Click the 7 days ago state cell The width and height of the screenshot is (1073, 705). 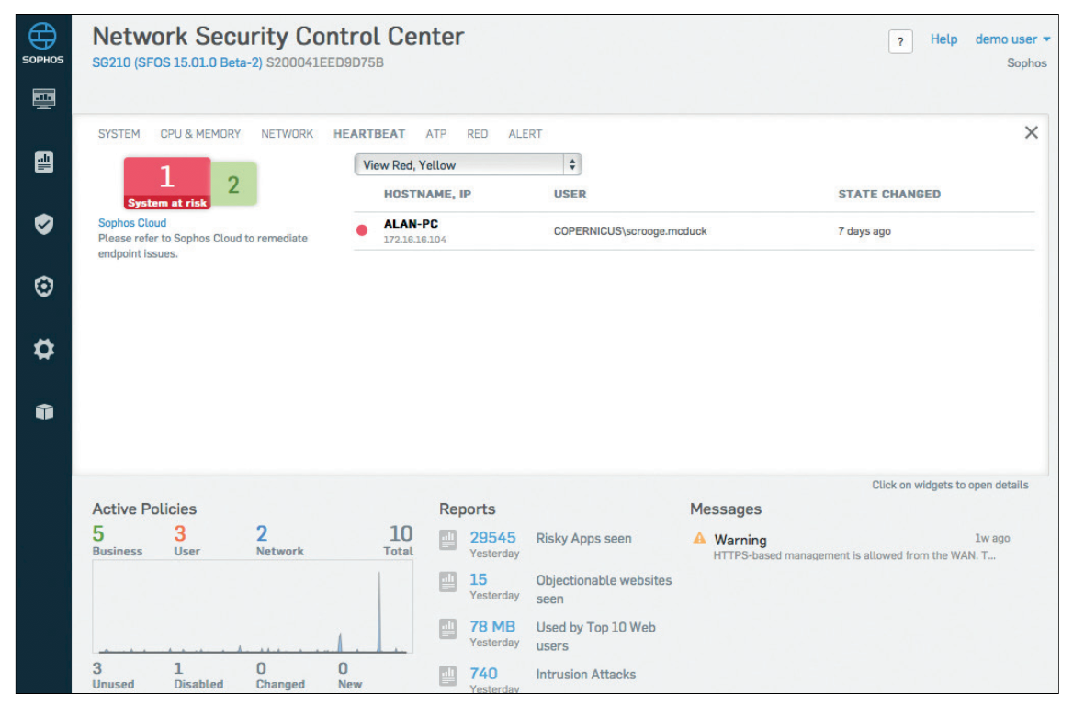tap(864, 231)
